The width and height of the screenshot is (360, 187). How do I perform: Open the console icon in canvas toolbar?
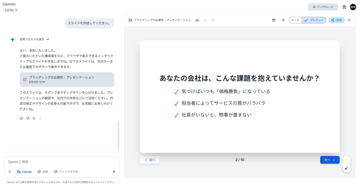point(274,20)
